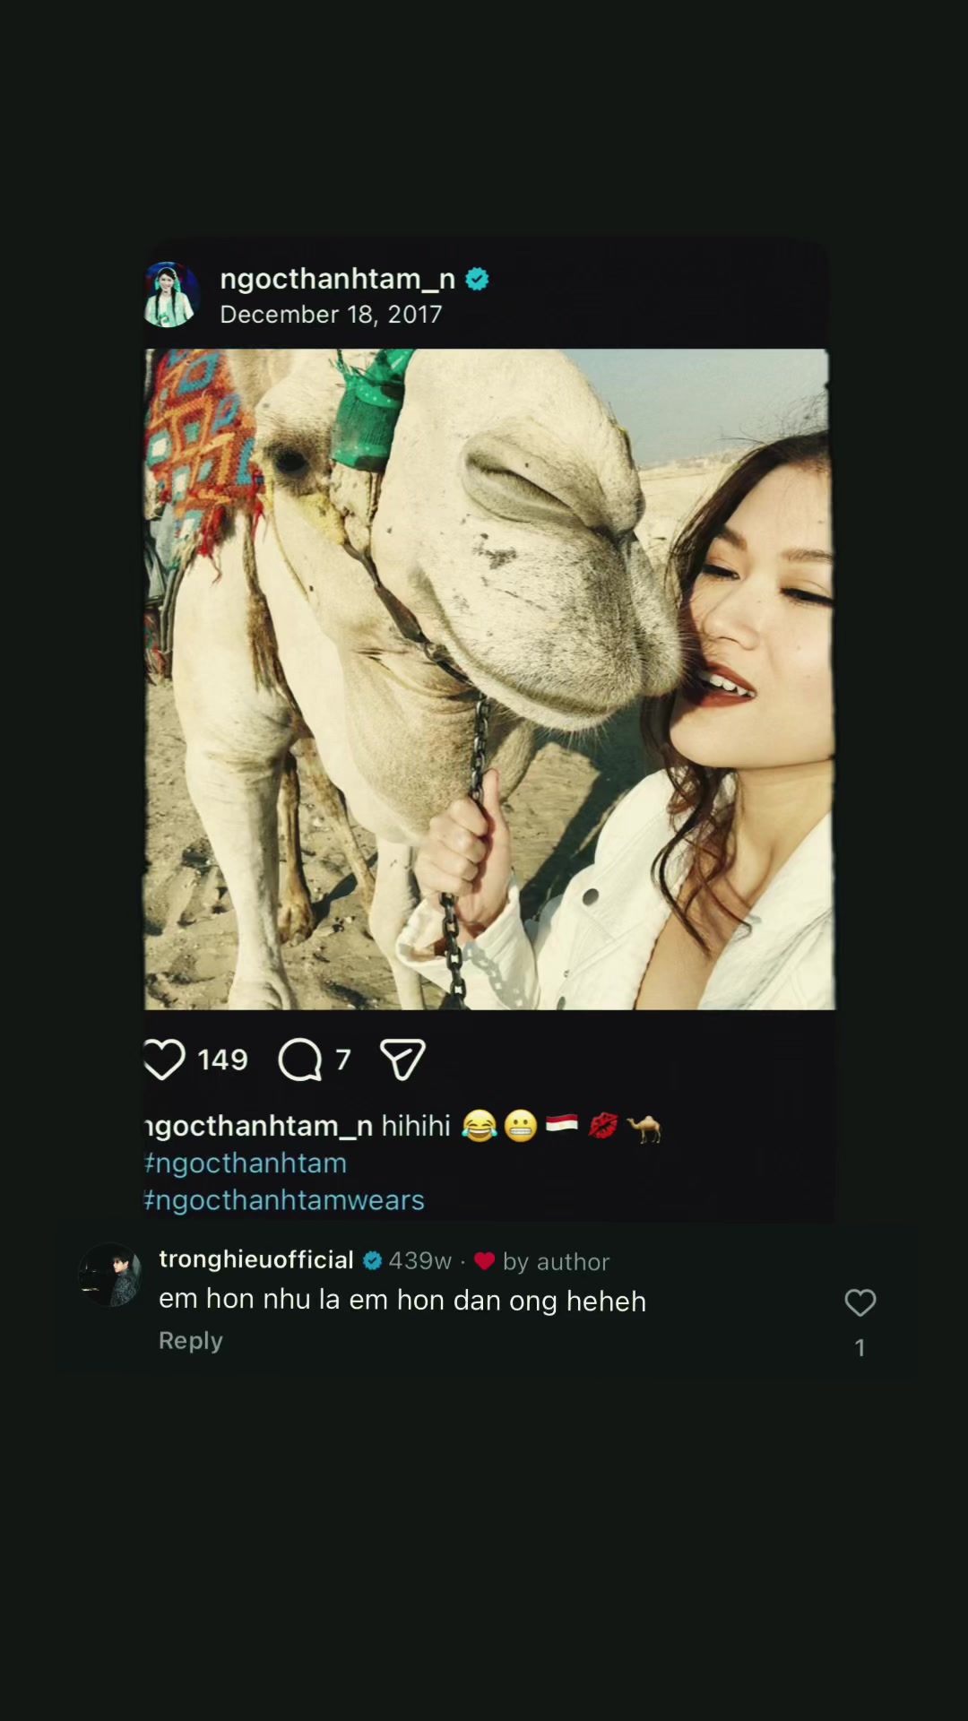Click the camel emoji in caption
This screenshot has height=1721, width=968.
pyautogui.click(x=644, y=1127)
